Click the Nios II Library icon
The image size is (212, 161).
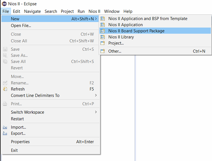pyautogui.click(x=103, y=37)
